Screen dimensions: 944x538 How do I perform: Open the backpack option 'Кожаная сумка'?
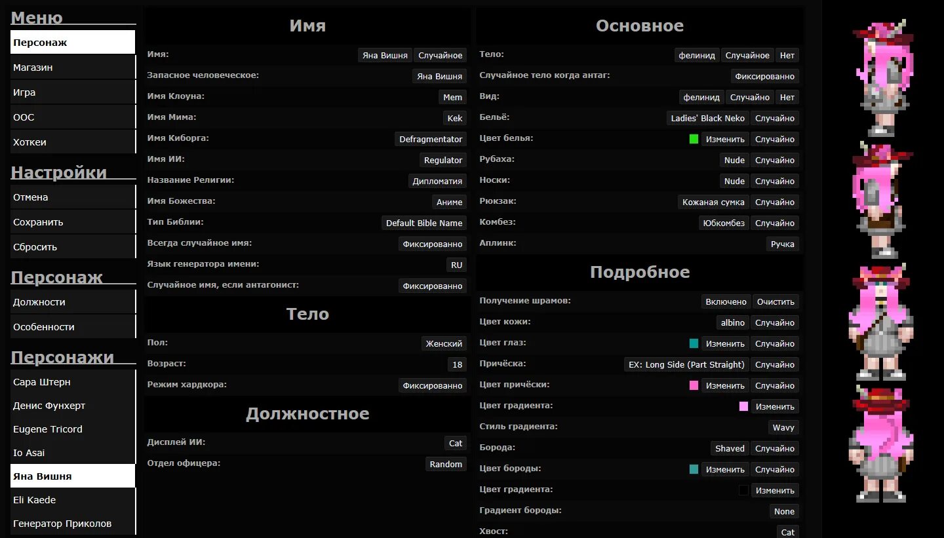click(713, 202)
